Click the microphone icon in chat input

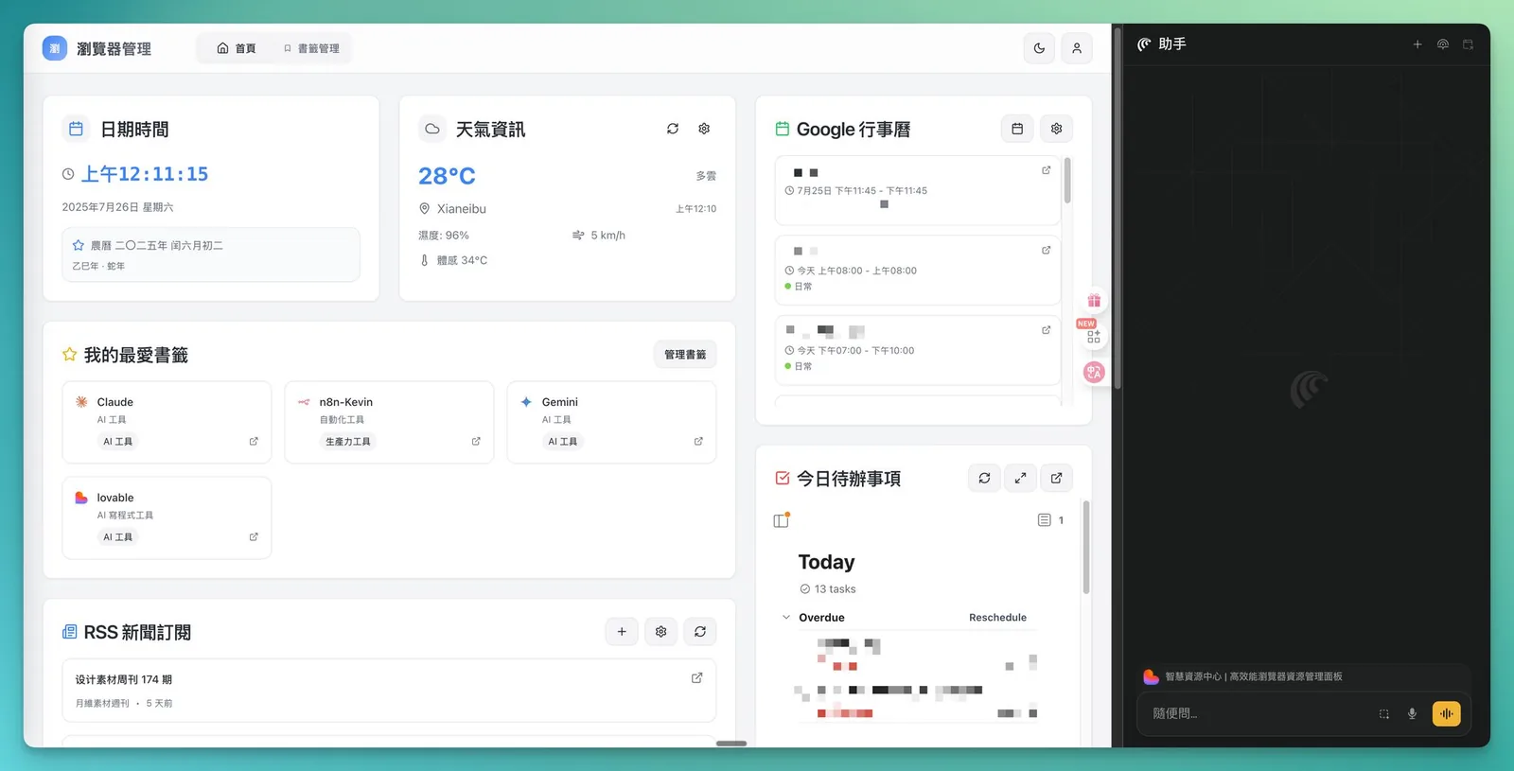click(1412, 714)
